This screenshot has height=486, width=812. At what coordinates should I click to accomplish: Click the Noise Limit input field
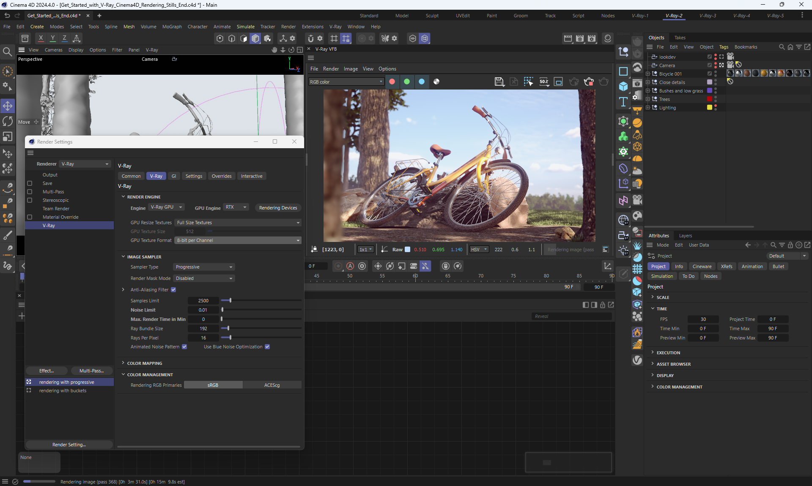point(203,310)
